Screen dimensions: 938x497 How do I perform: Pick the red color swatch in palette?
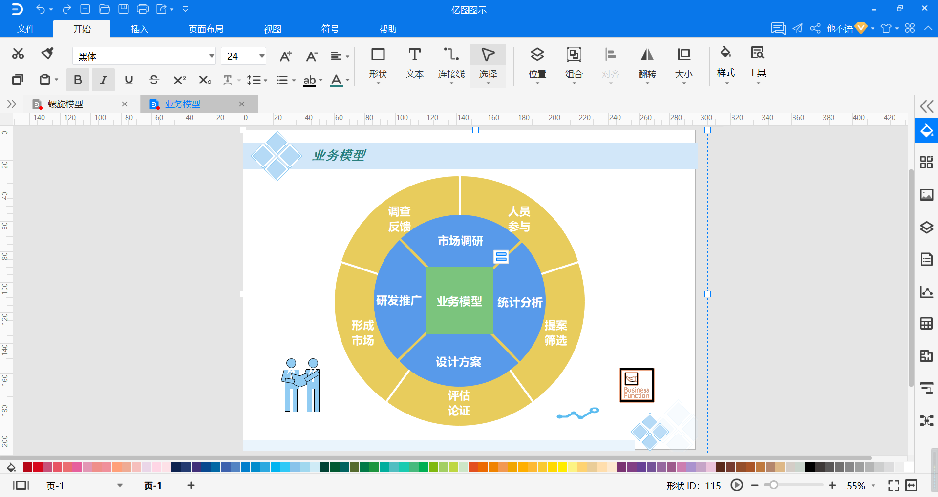pos(37,467)
